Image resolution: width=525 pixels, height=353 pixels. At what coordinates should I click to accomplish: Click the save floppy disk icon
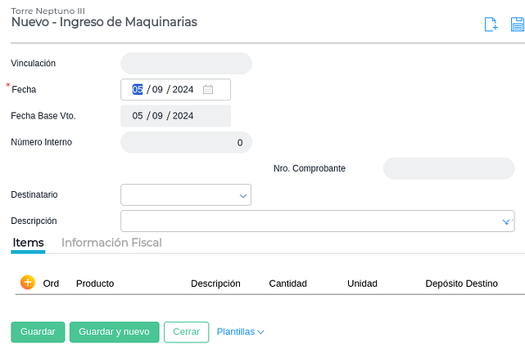point(518,25)
